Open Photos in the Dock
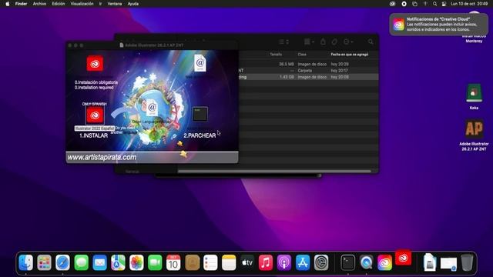The width and height of the screenshot is (493, 277). pyautogui.click(x=136, y=262)
